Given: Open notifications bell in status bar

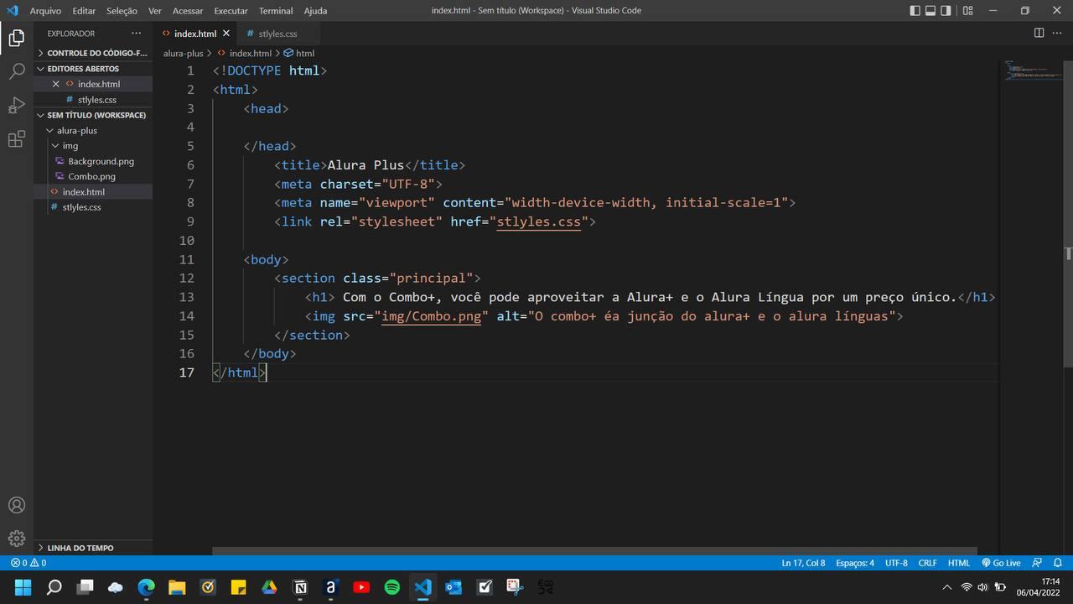Looking at the screenshot, I should pos(1058,563).
